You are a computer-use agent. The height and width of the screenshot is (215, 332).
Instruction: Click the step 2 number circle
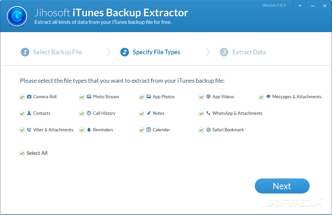[125, 52]
